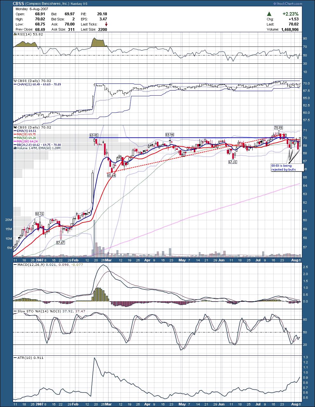
Task: Click the Last price value in header
Action: pyautogui.click(x=293, y=24)
